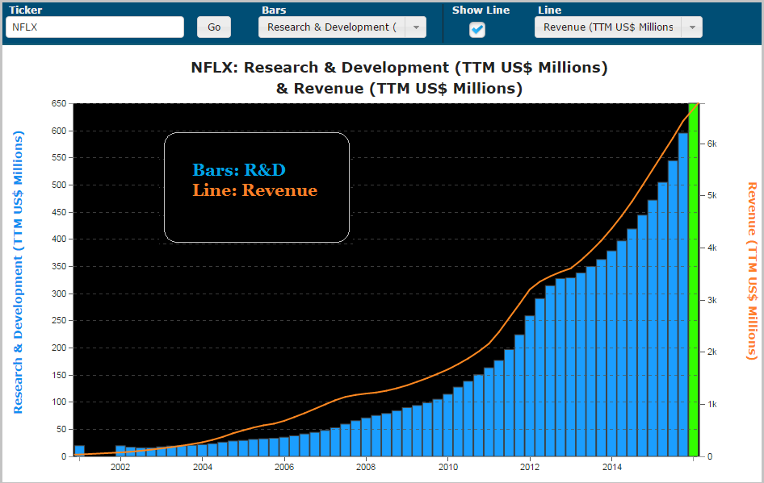Click the 300 value on the left axis

tap(58, 294)
